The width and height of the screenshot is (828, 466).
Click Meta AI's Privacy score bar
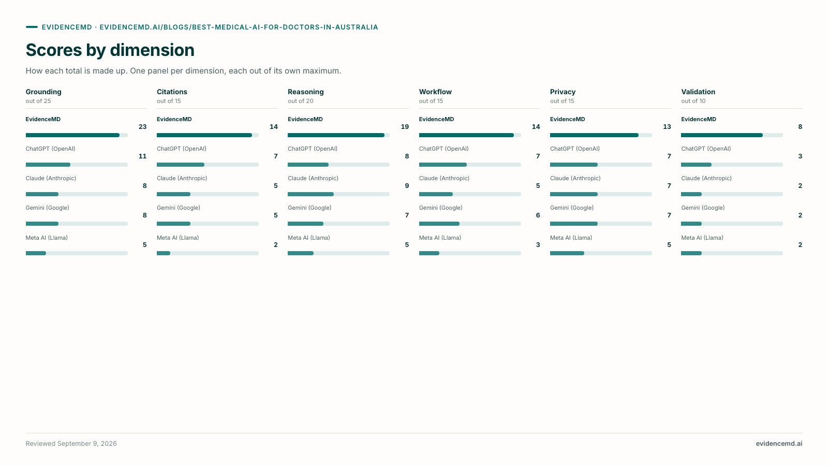click(x=601, y=253)
